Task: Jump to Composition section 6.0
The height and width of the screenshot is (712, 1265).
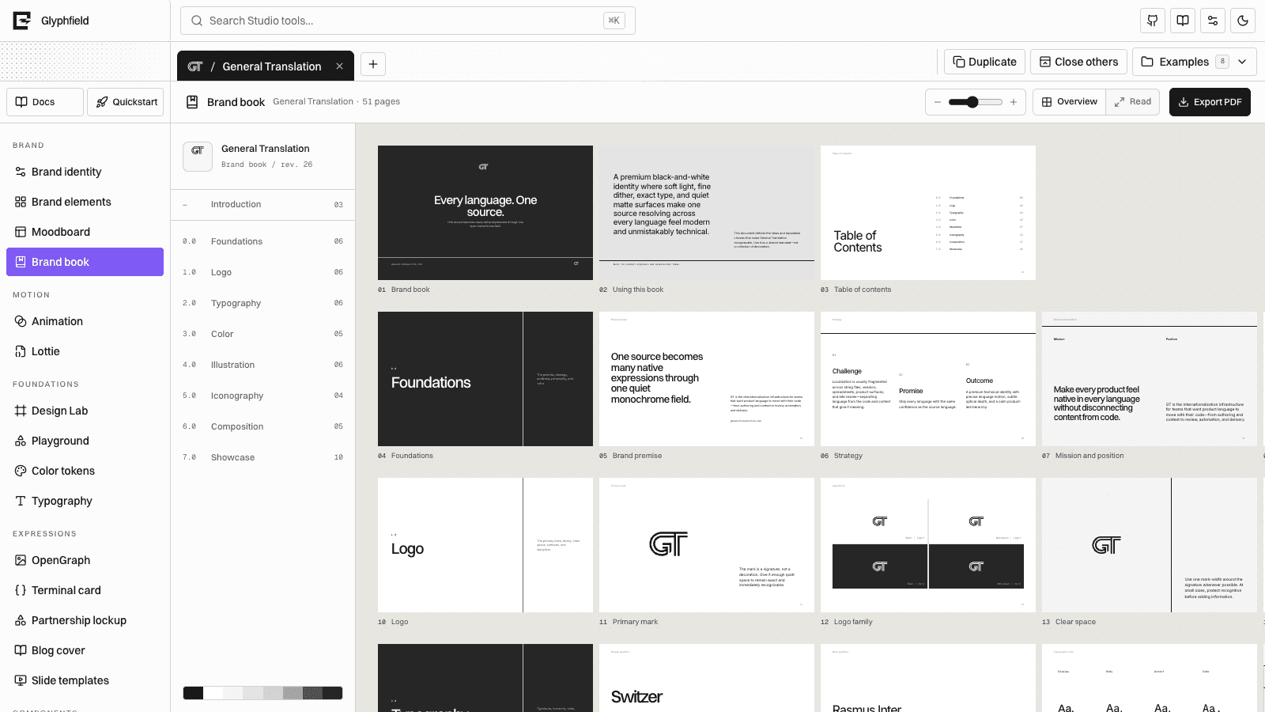Action: click(x=262, y=426)
